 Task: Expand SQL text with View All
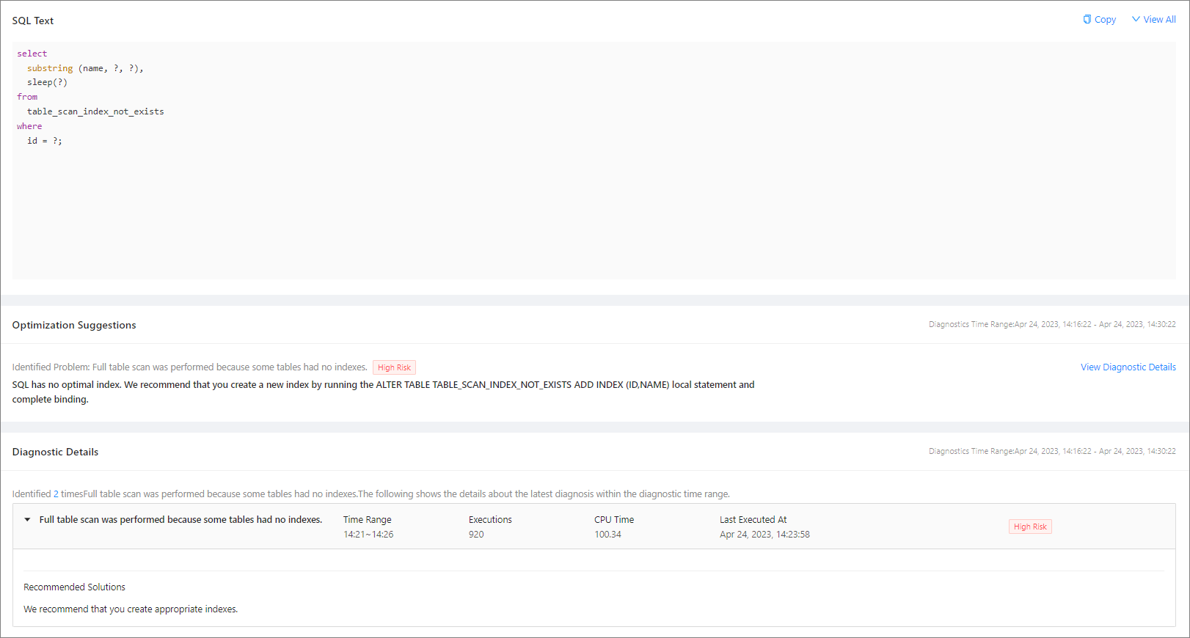pos(1159,20)
